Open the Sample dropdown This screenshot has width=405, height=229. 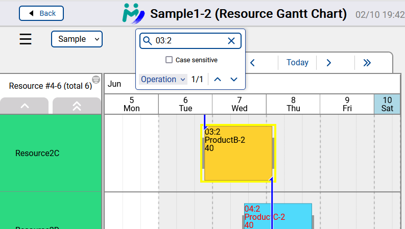tap(77, 39)
